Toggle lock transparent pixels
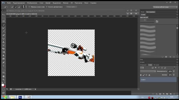 point(141,75)
